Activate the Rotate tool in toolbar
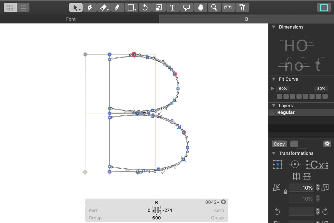 click(145, 8)
